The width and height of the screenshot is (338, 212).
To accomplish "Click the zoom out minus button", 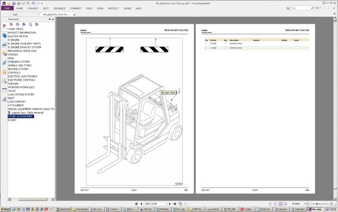I will [307, 204].
